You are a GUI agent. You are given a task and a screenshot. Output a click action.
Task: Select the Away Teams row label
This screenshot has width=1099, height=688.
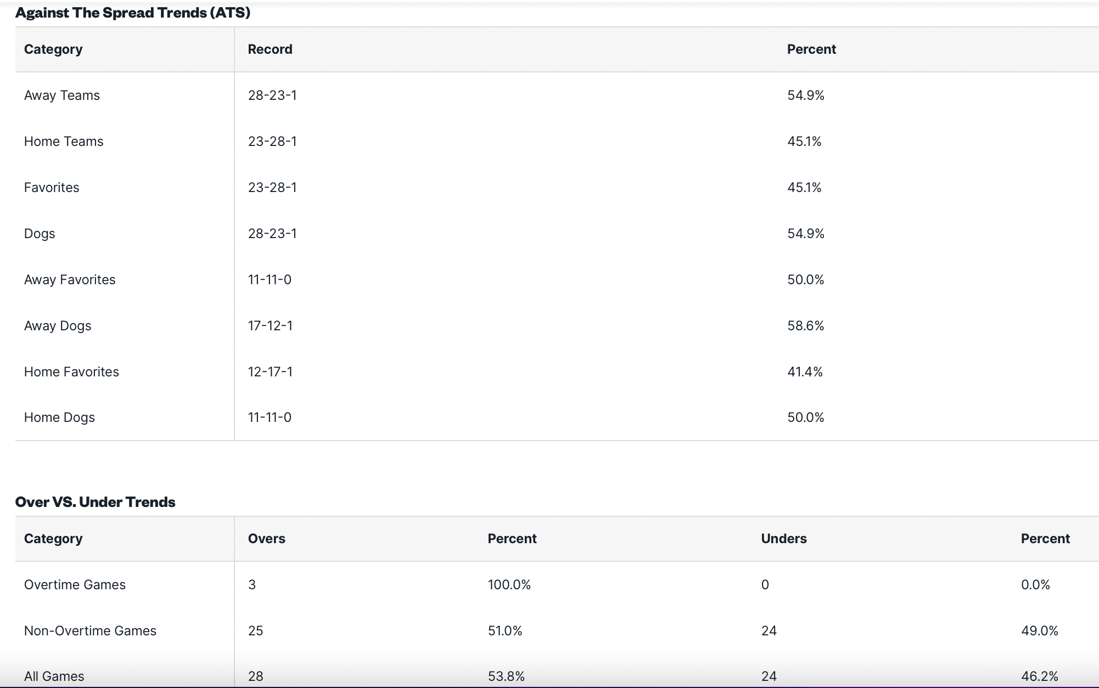pos(62,95)
